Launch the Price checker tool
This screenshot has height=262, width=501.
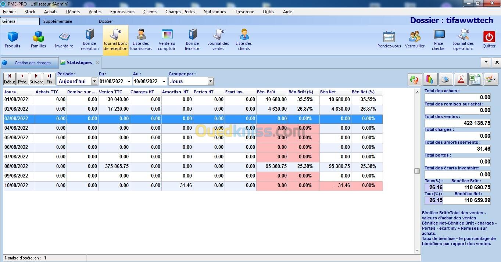tap(439, 40)
